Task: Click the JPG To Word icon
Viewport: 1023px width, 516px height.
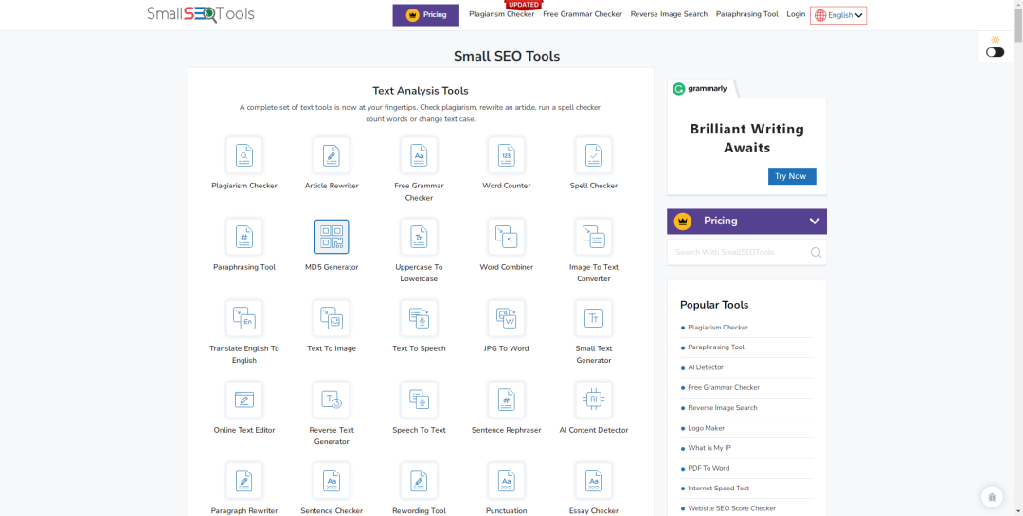Action: 506,318
